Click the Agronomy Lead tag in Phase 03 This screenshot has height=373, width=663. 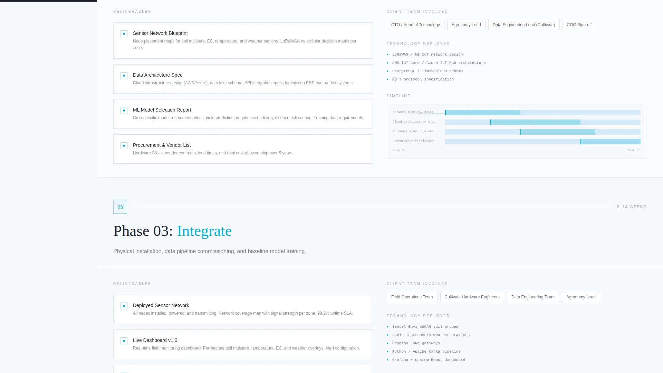[x=581, y=297]
